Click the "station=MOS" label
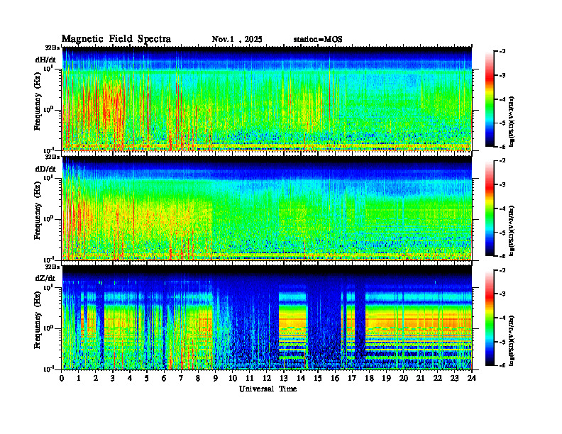This screenshot has width=562, height=434. click(x=318, y=40)
